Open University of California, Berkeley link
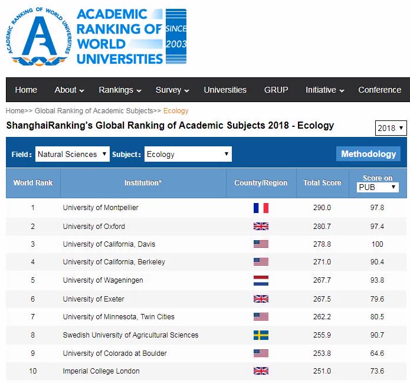 click(x=114, y=262)
